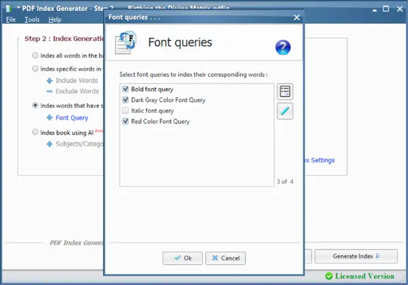
Task: Click the minus icon beside Exclude Words
Action: point(50,91)
